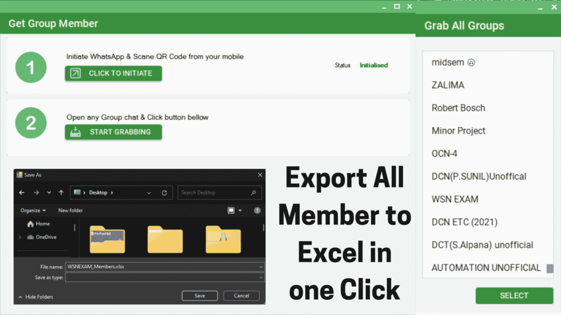Open the Home location in sidebar
This screenshot has width=561, height=315.
pos(42,224)
